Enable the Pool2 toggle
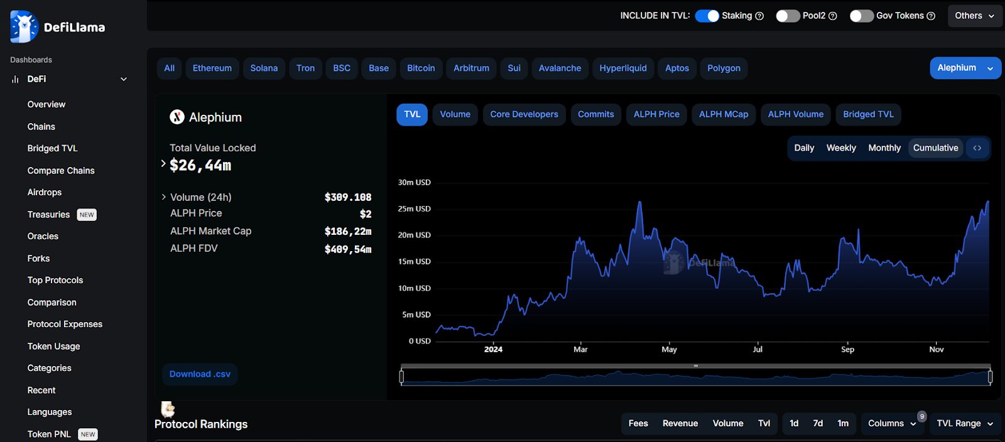The image size is (1005, 442). pyautogui.click(x=788, y=16)
